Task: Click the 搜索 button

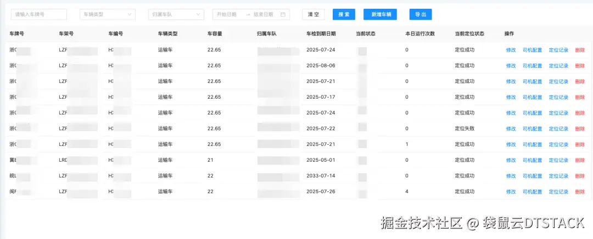Action: tap(344, 14)
